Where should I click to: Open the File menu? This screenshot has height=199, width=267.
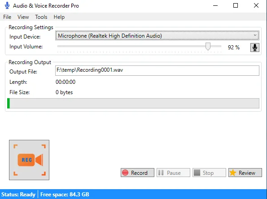[x=7, y=17]
